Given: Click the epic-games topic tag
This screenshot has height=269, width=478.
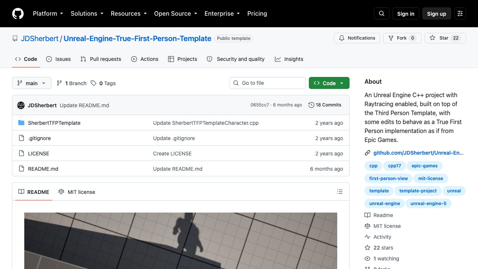Looking at the screenshot, I should pos(425,166).
